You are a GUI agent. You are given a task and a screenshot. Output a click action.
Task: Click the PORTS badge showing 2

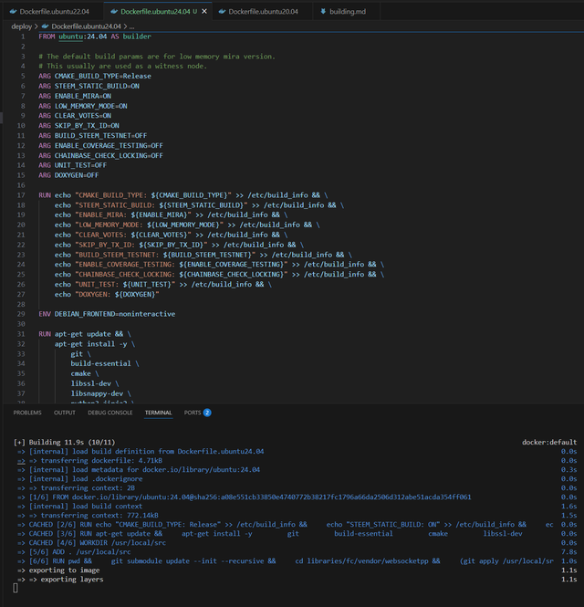pos(207,413)
